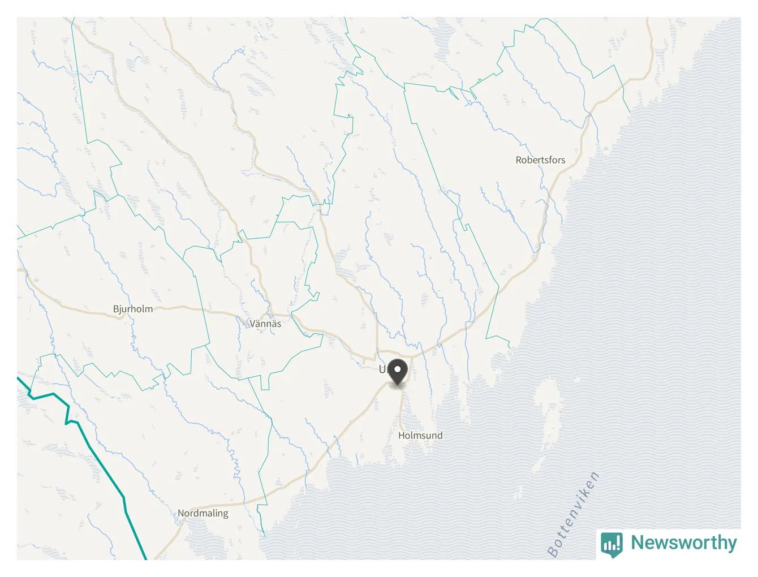Select the Nordmaling town label
758x577 pixels.
203,514
